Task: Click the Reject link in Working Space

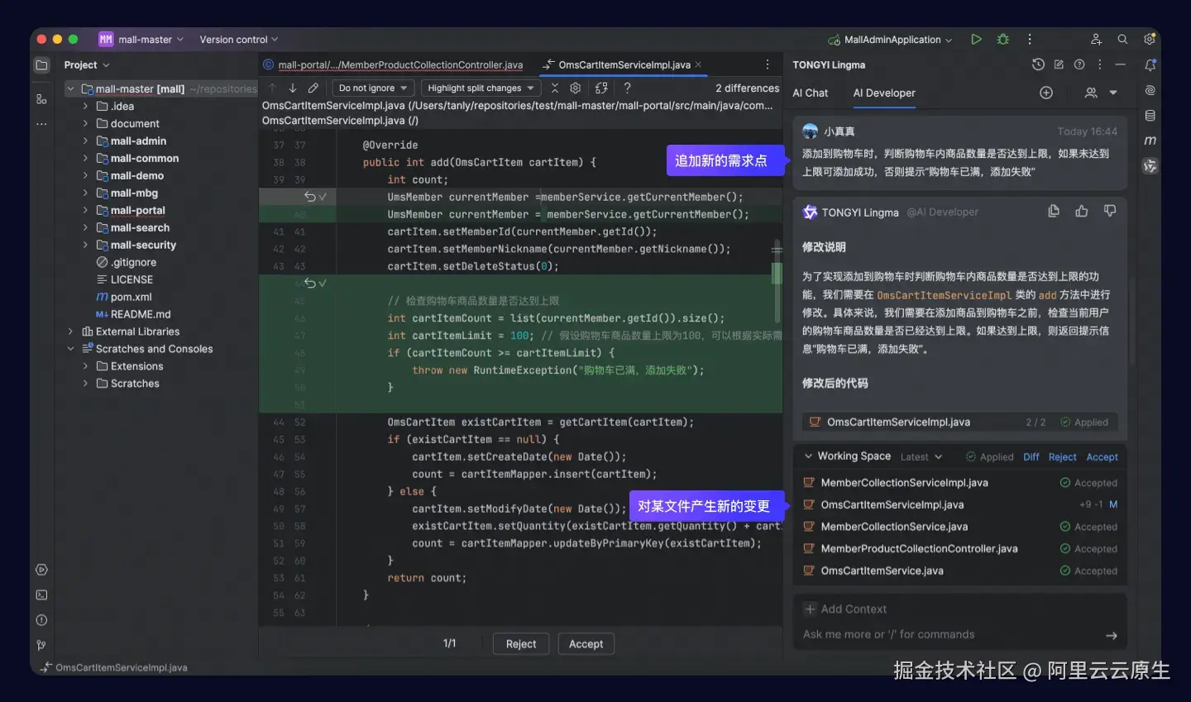Action: pyautogui.click(x=1062, y=456)
